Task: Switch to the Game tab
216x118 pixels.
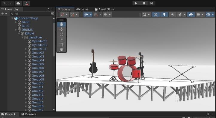Action: click(x=82, y=9)
